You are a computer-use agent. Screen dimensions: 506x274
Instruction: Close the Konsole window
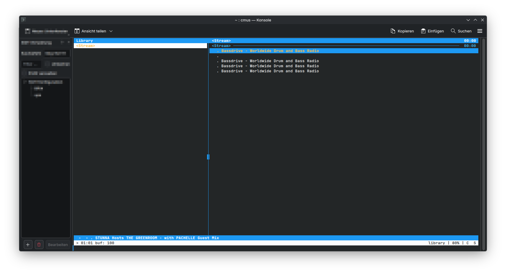click(x=482, y=20)
